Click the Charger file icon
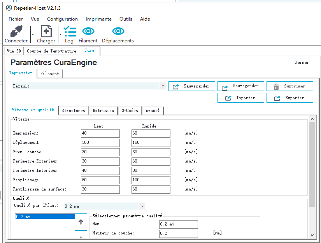 pyautogui.click(x=46, y=31)
